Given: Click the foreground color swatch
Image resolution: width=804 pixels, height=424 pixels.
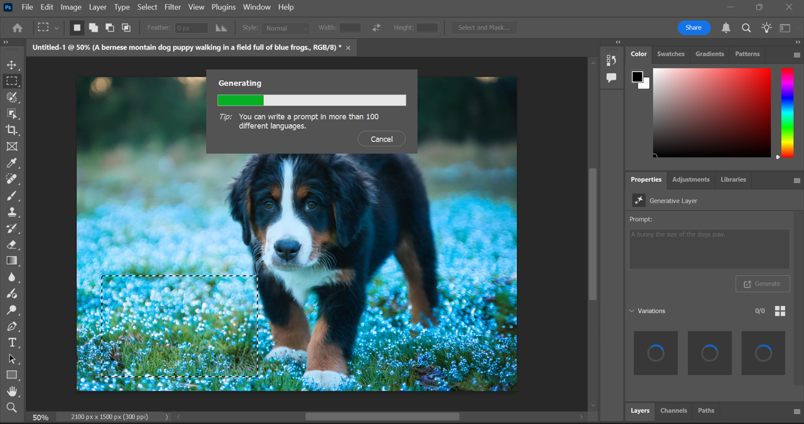Looking at the screenshot, I should click(x=637, y=77).
